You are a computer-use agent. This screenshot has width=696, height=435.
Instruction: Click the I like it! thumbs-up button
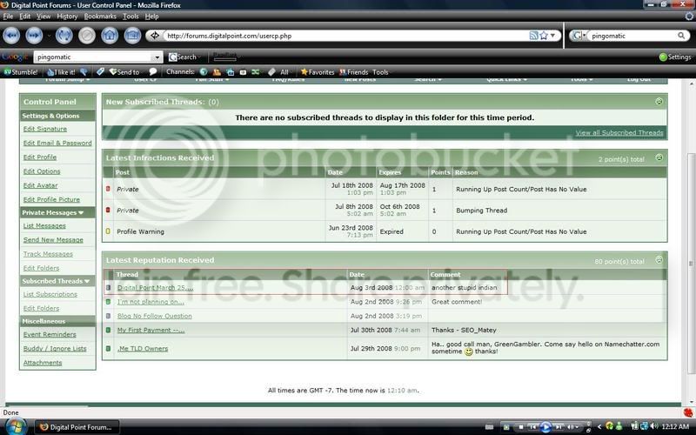tap(61, 72)
